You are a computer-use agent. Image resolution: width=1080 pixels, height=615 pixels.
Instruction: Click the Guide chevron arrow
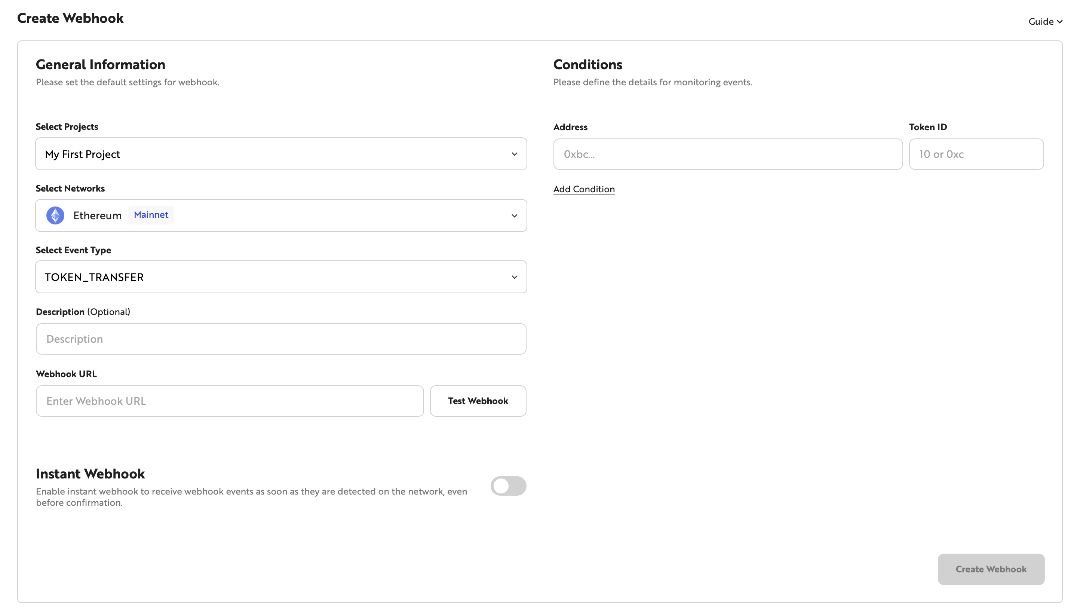pyautogui.click(x=1061, y=21)
